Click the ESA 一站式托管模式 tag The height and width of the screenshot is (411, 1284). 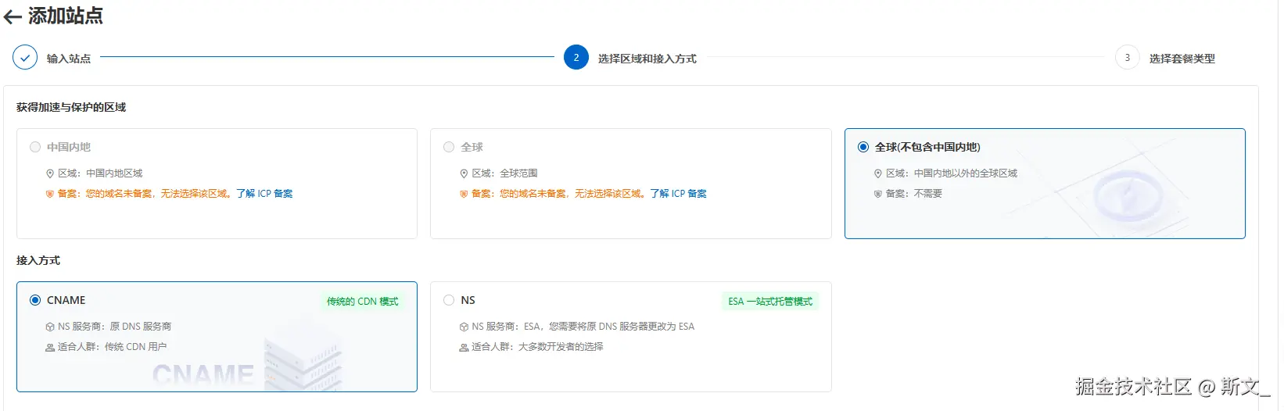(x=770, y=302)
